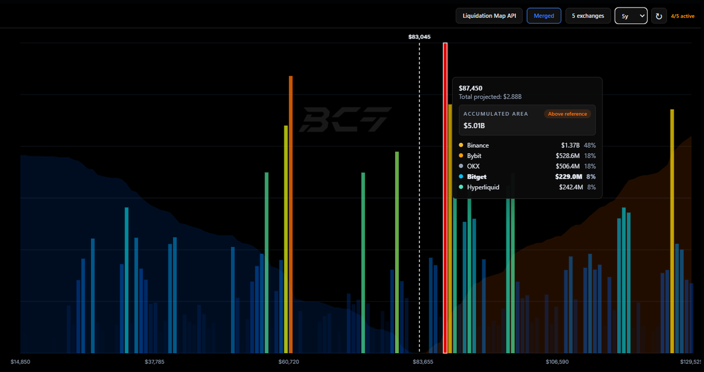This screenshot has width=704, height=372.
Task: Click the $1.37B Binance value
Action: (x=570, y=146)
